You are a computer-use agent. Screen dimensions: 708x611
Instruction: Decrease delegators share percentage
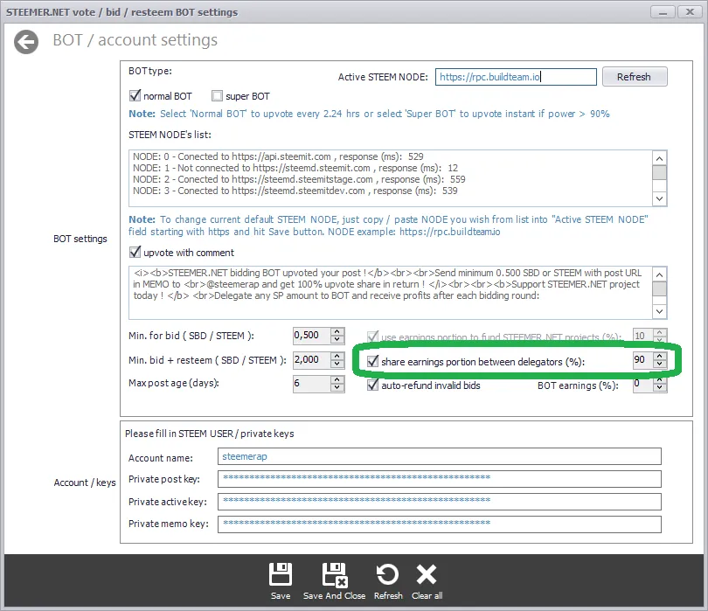pos(660,365)
